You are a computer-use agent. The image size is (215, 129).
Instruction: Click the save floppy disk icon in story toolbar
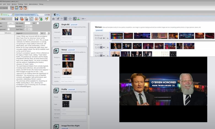click(x=17, y=19)
